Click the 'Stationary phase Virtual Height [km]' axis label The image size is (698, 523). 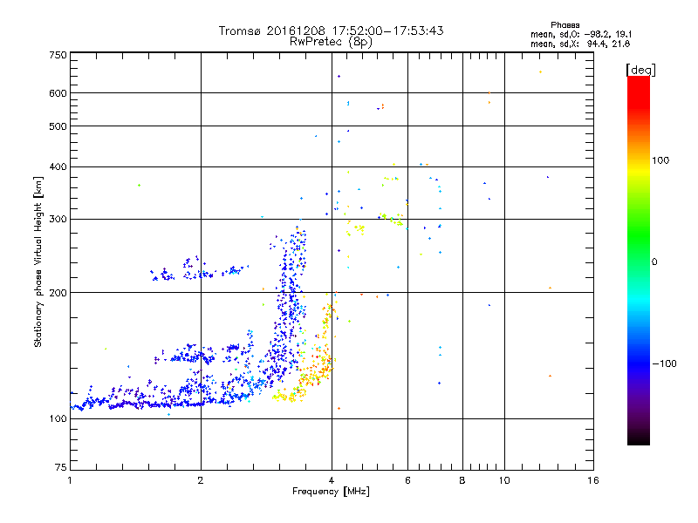pos(38,262)
